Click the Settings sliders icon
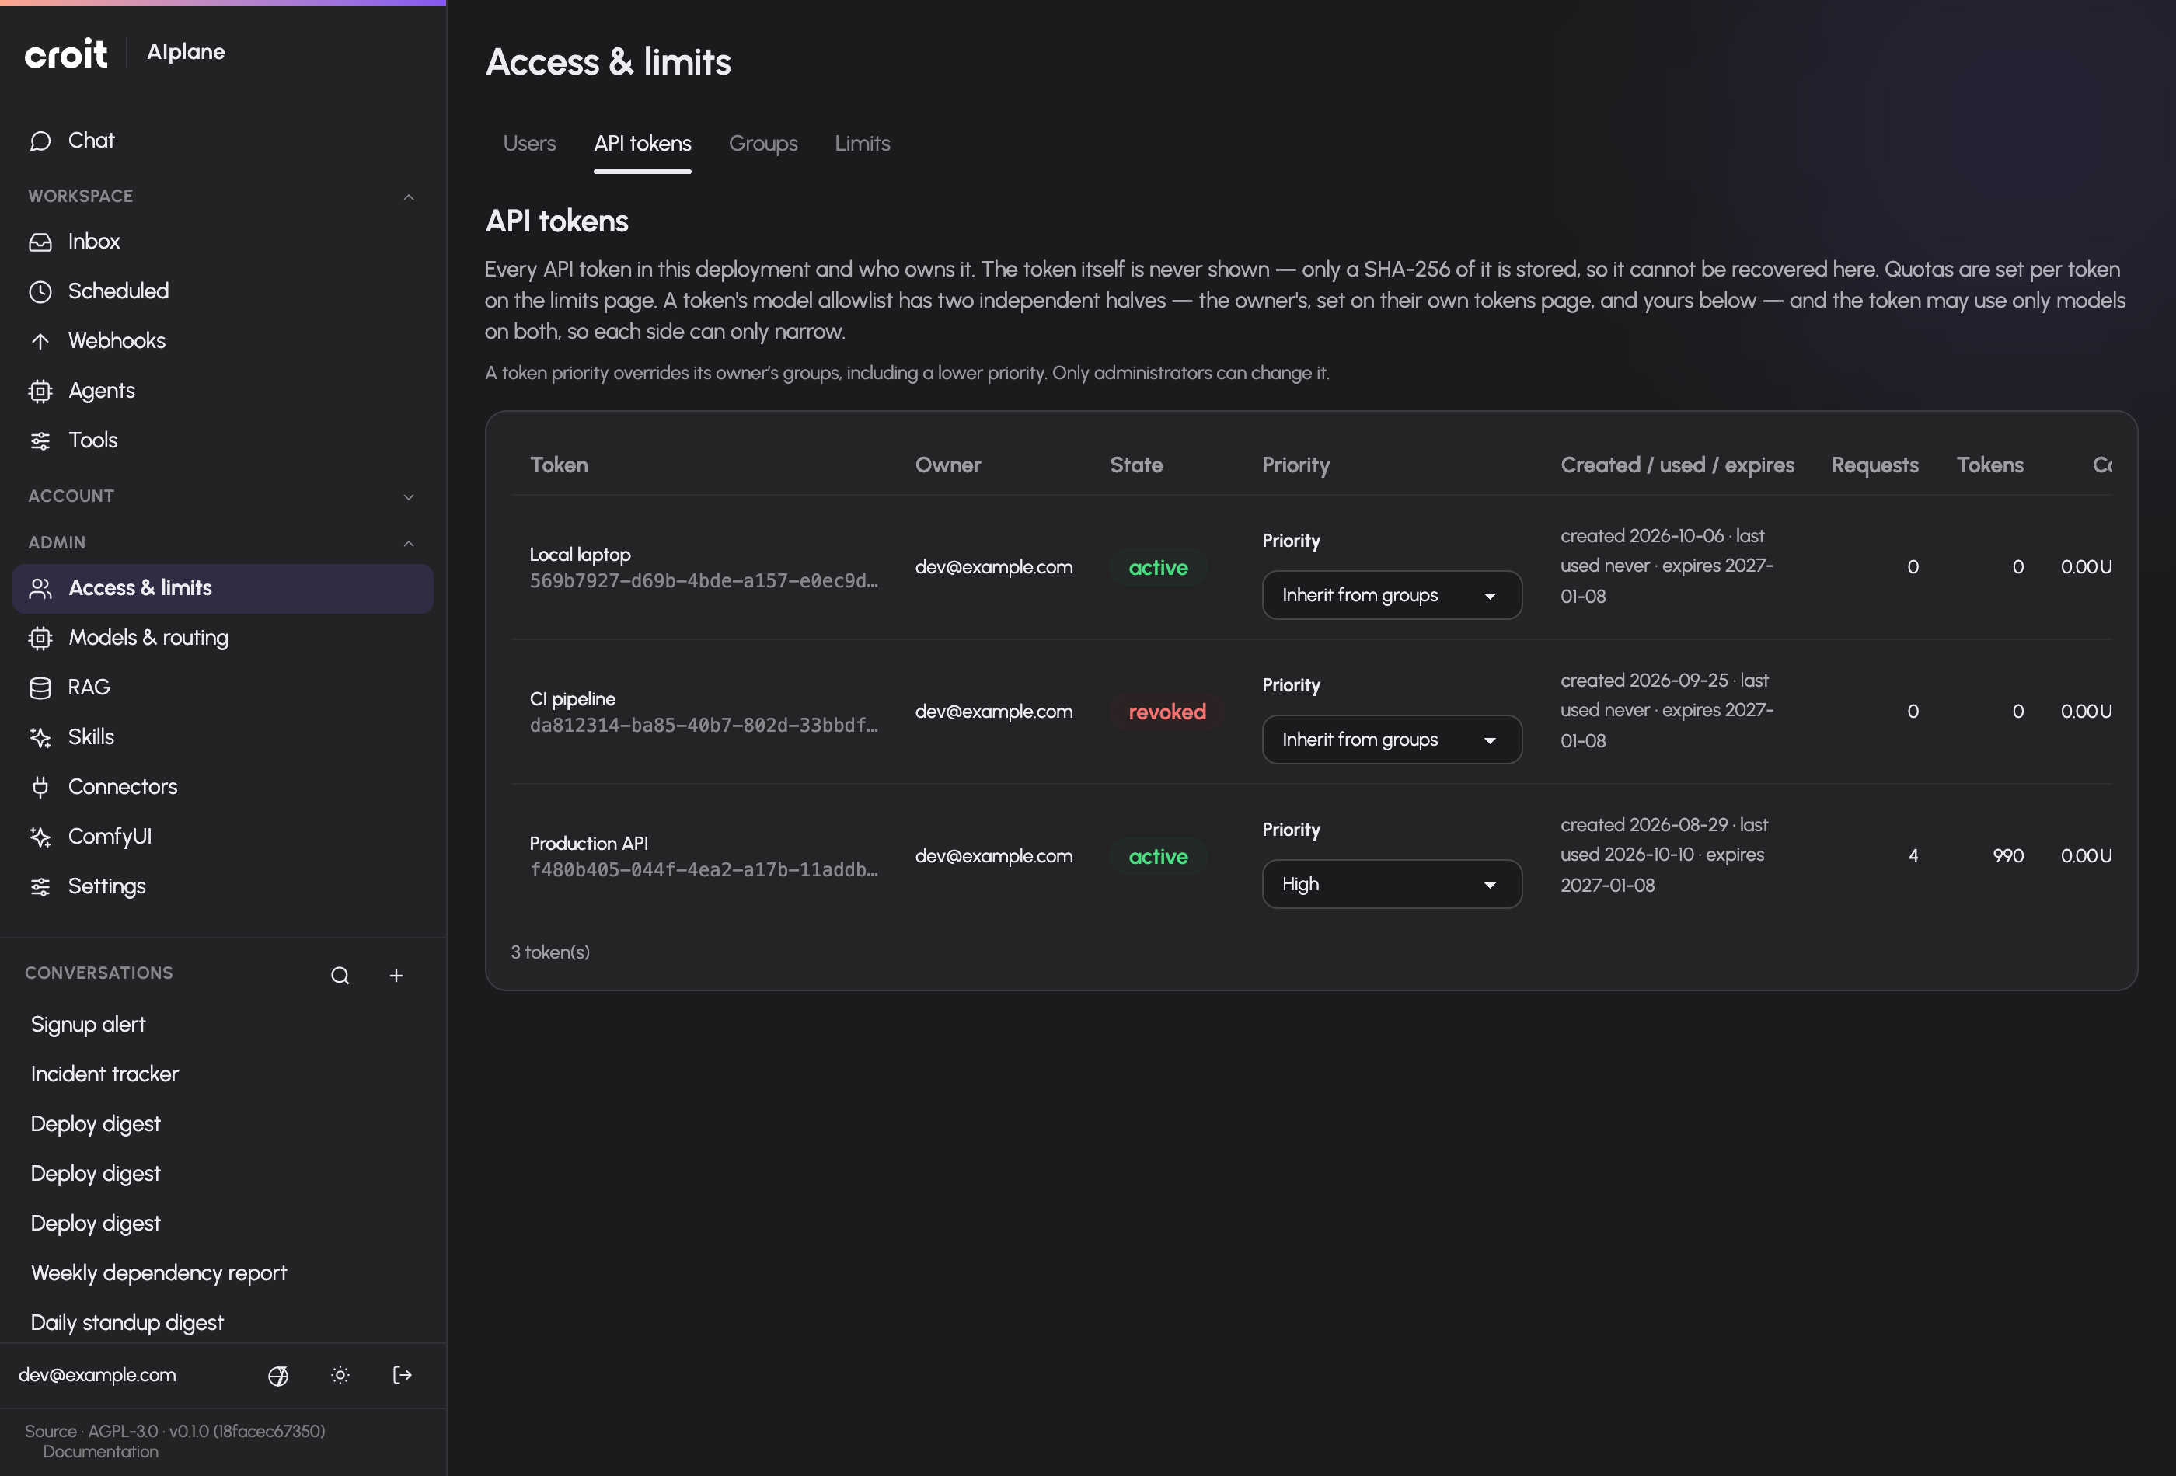This screenshot has height=1476, width=2176. [x=40, y=886]
